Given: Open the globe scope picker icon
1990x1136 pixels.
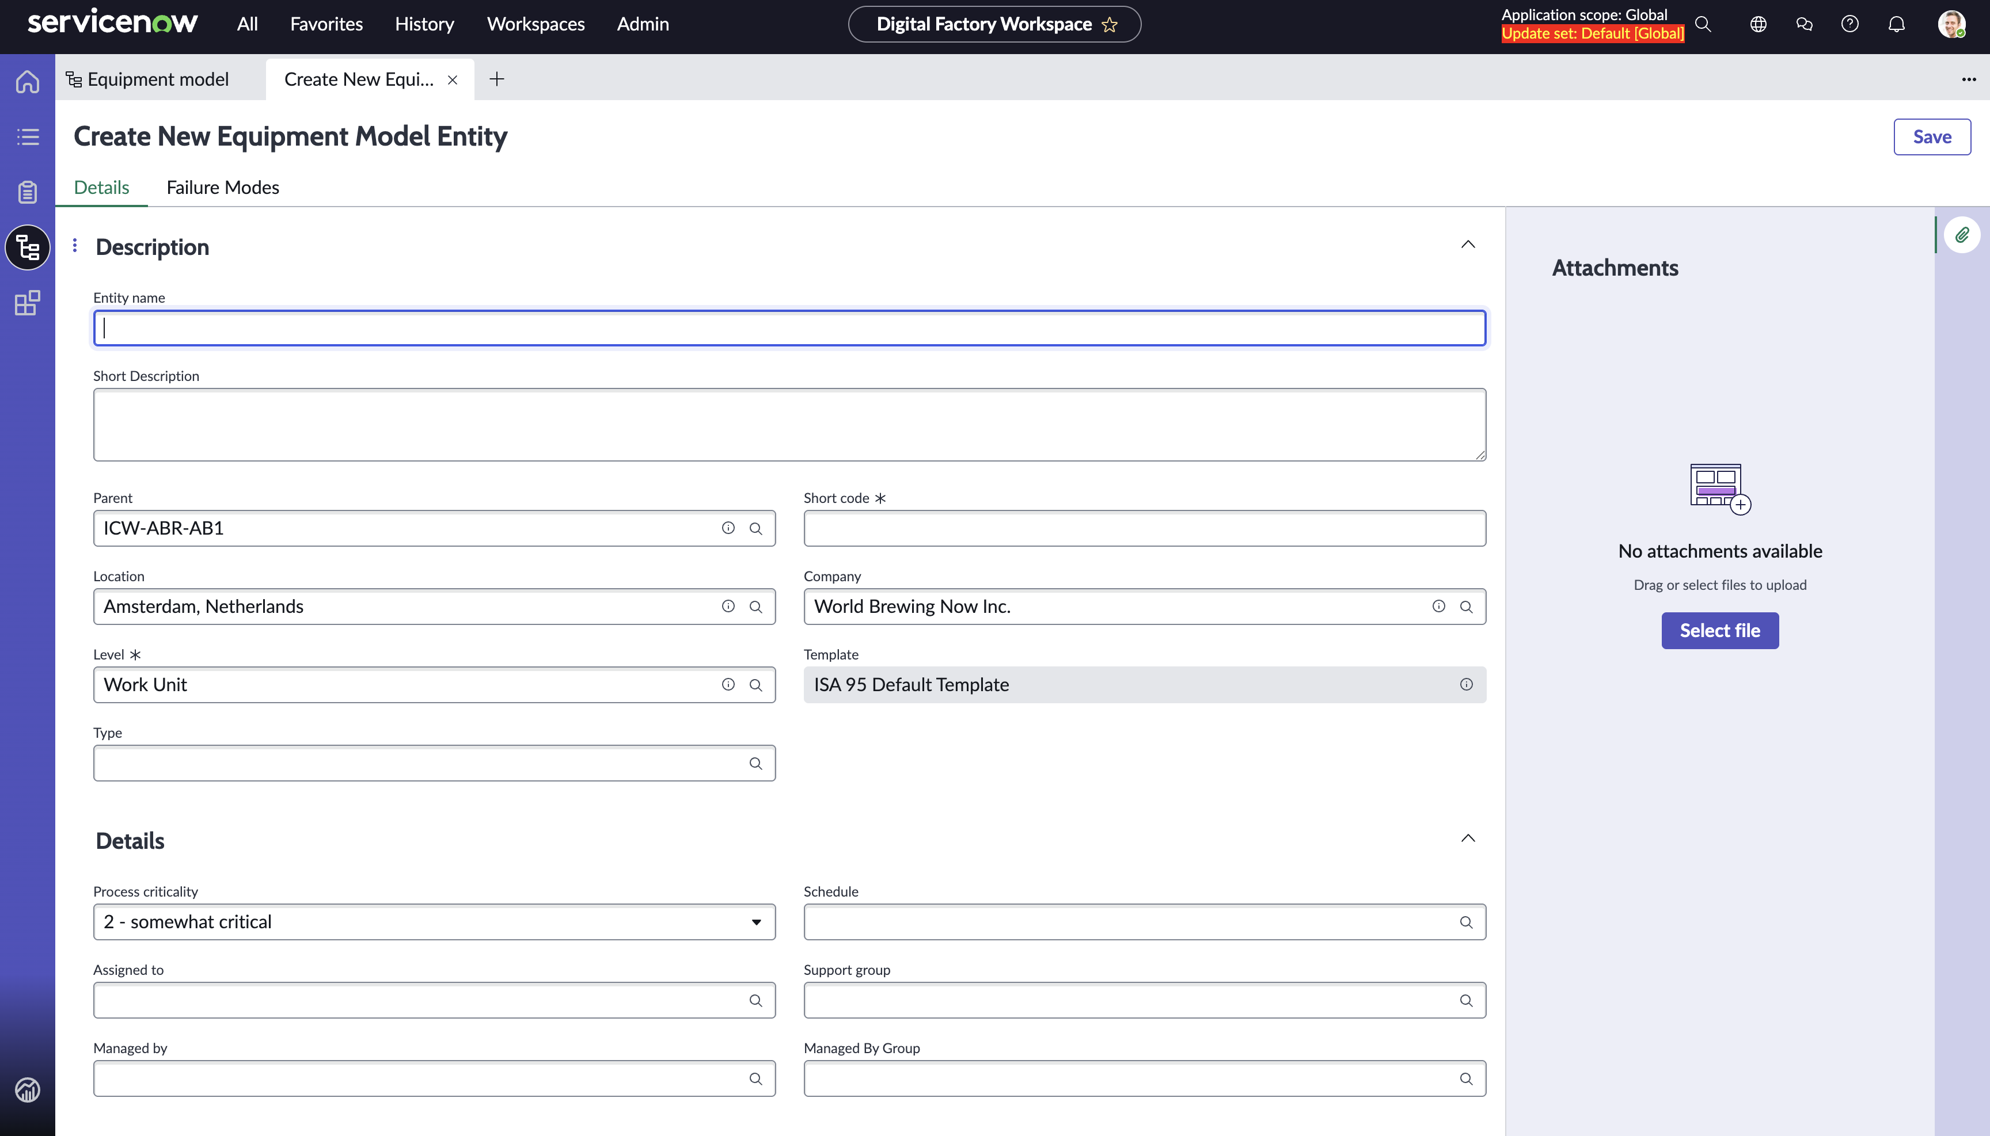Looking at the screenshot, I should 1758,24.
